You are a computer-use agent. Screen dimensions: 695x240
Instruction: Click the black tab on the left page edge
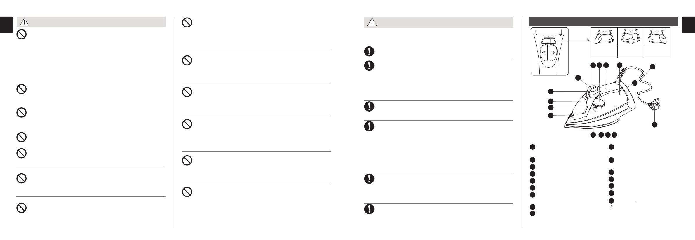pyautogui.click(x=6, y=25)
